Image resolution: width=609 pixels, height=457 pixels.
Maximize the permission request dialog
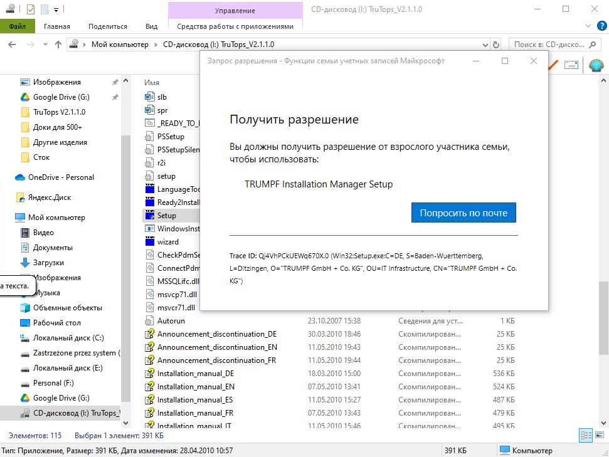tap(504, 61)
